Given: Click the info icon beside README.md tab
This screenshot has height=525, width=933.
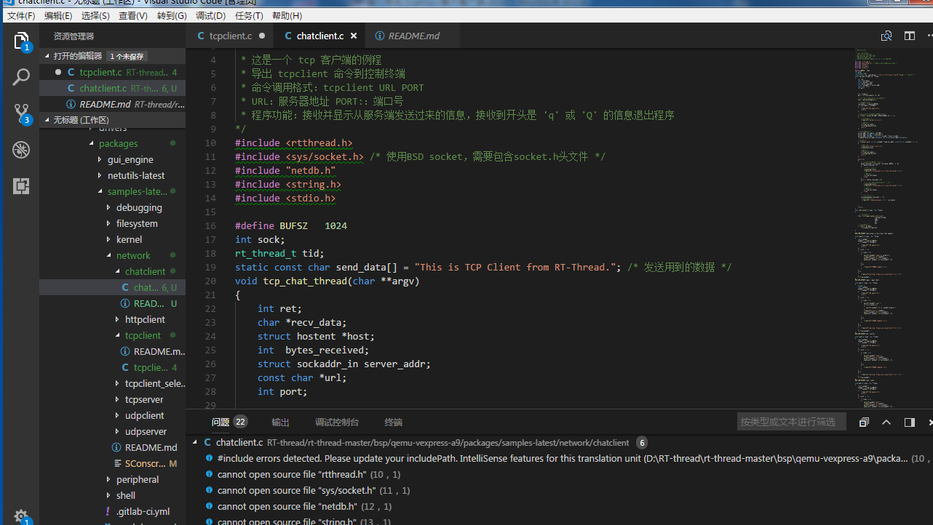Looking at the screenshot, I should (x=379, y=36).
